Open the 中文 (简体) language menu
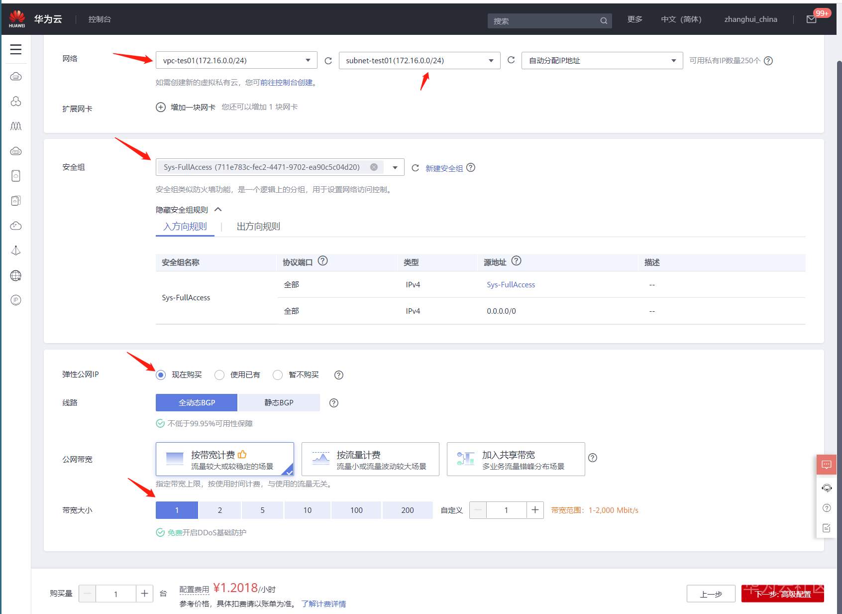The image size is (842, 614). click(681, 19)
